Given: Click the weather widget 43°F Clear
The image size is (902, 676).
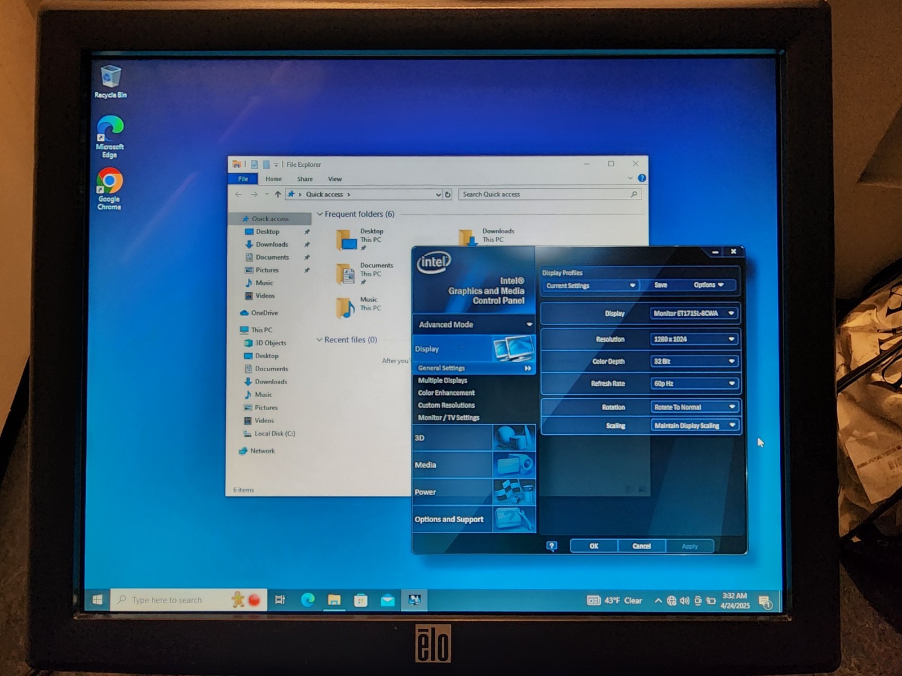Looking at the screenshot, I should [x=614, y=601].
